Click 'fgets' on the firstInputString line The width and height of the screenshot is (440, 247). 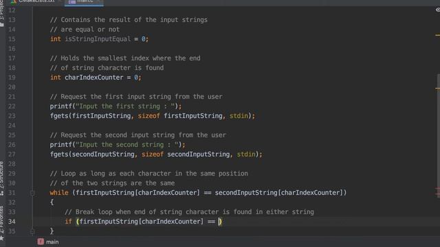tap(59, 116)
